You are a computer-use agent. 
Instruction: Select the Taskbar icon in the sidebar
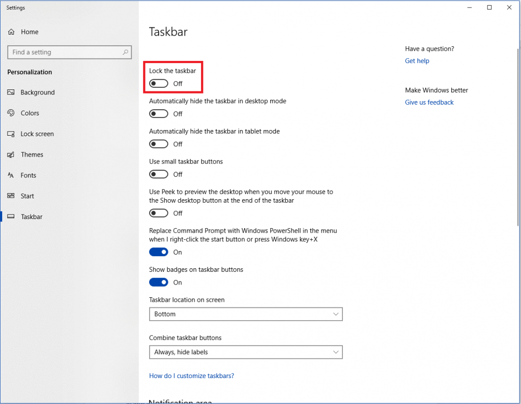coord(11,216)
